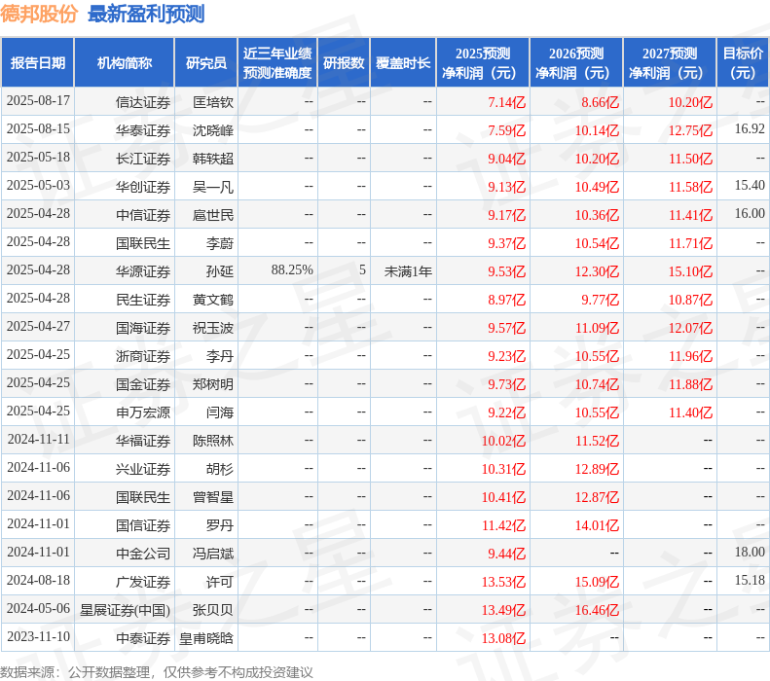Click the 德邦股份 title text
Image resolution: width=770 pixels, height=681 pixels.
coord(39,14)
